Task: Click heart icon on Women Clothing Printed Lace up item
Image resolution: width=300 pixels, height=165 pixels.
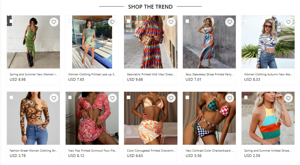Action: click(112, 22)
